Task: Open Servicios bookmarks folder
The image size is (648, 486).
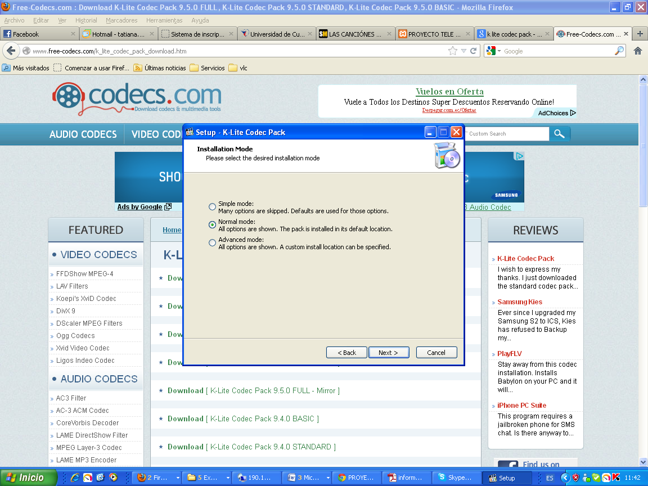Action: pyautogui.click(x=208, y=67)
